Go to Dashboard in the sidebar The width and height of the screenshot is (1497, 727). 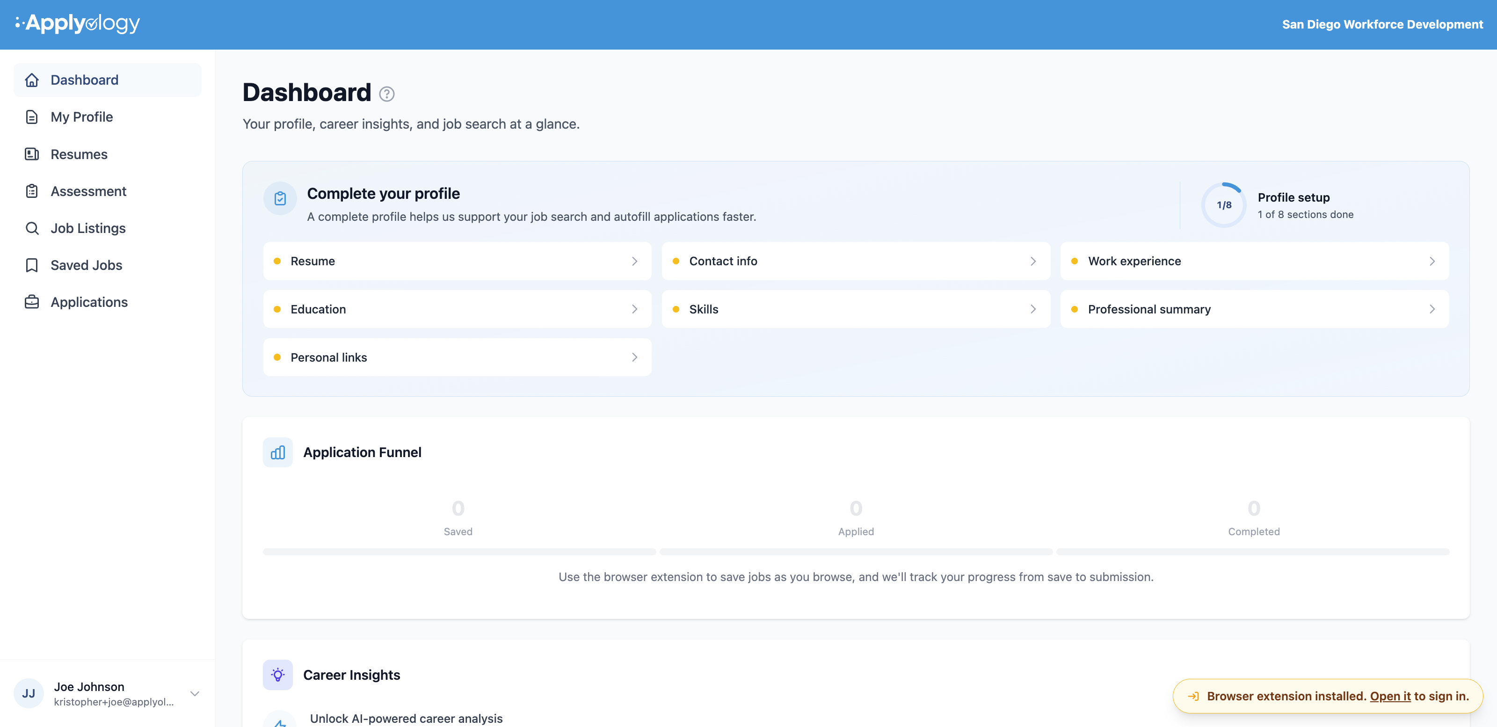coord(108,80)
